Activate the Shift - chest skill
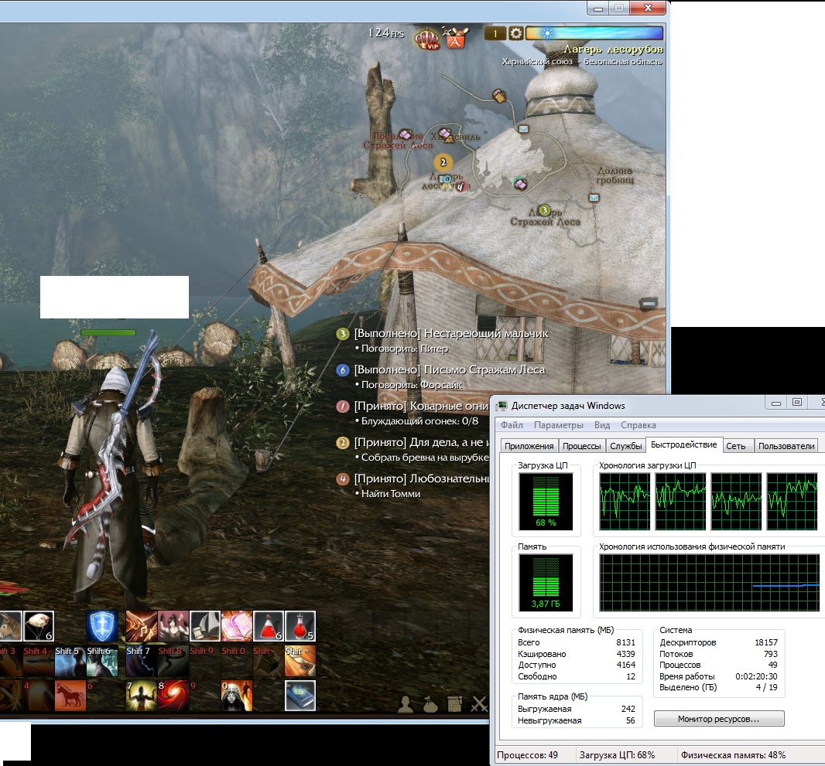825x766 pixels. click(x=269, y=661)
